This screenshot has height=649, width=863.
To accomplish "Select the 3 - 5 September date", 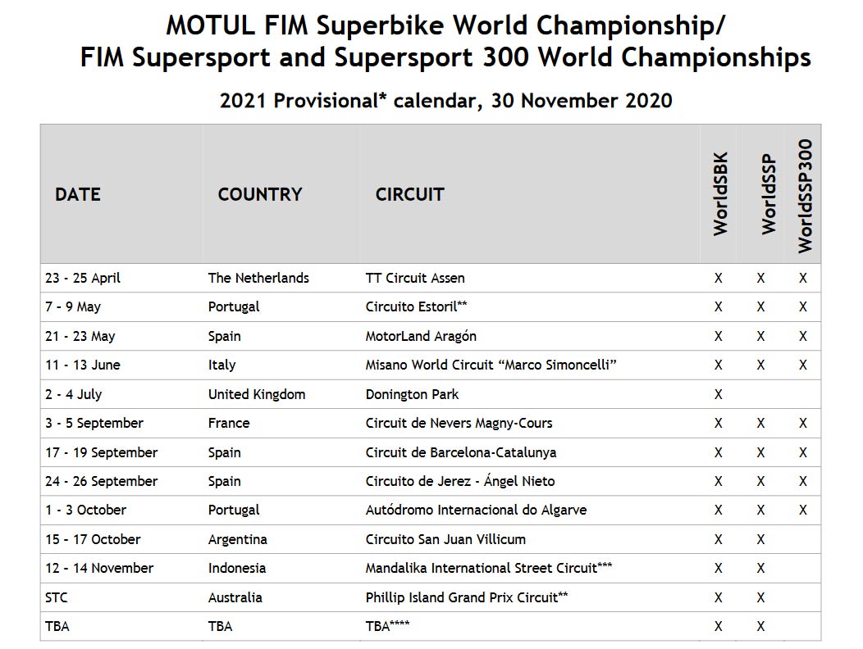I will pos(94,423).
